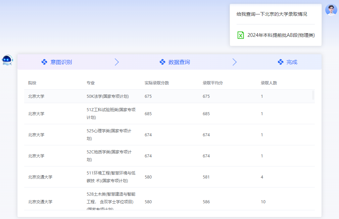Click the chevron arrow after 数据查询
The height and width of the screenshot is (219, 339).
[x=235, y=62]
